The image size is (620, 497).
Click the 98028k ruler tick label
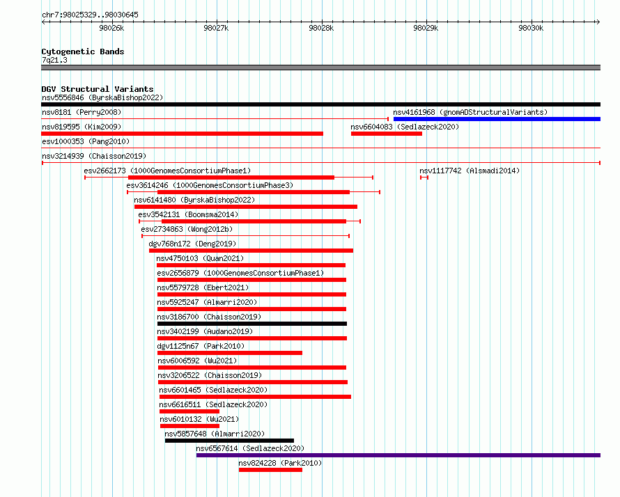tap(321, 28)
